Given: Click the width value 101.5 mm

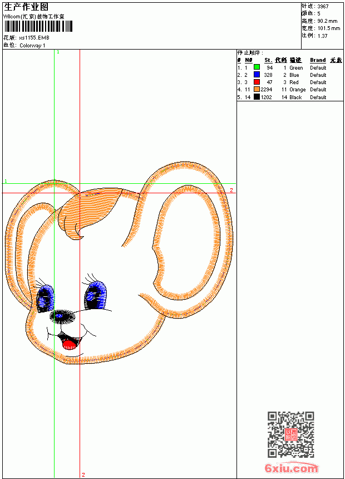Looking at the screenshot, I should [329, 28].
